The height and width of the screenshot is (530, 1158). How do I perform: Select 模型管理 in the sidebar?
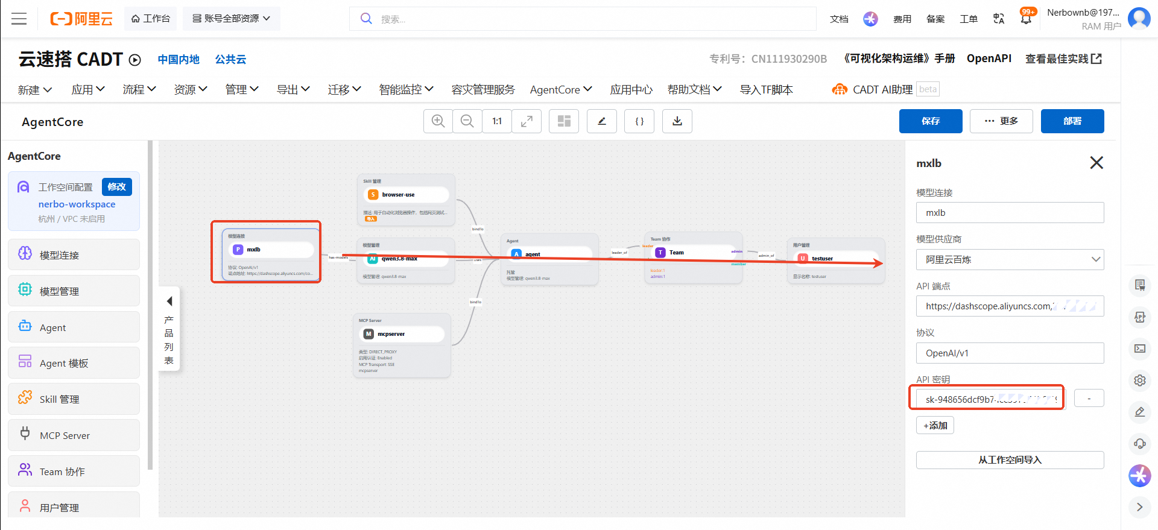coord(74,291)
